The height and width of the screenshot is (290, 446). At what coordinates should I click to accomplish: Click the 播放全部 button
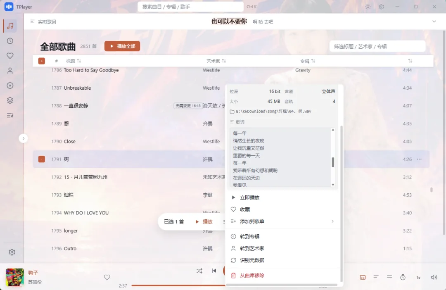[122, 46]
